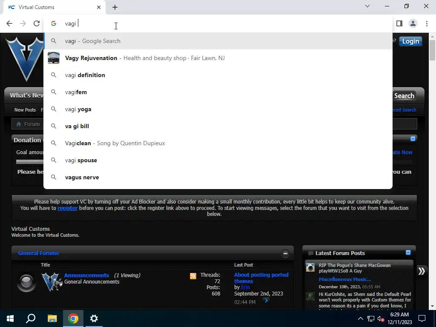The width and height of the screenshot is (436, 327).
Task: Switch to Chrome in the taskbar
Action: pyautogui.click(x=73, y=318)
